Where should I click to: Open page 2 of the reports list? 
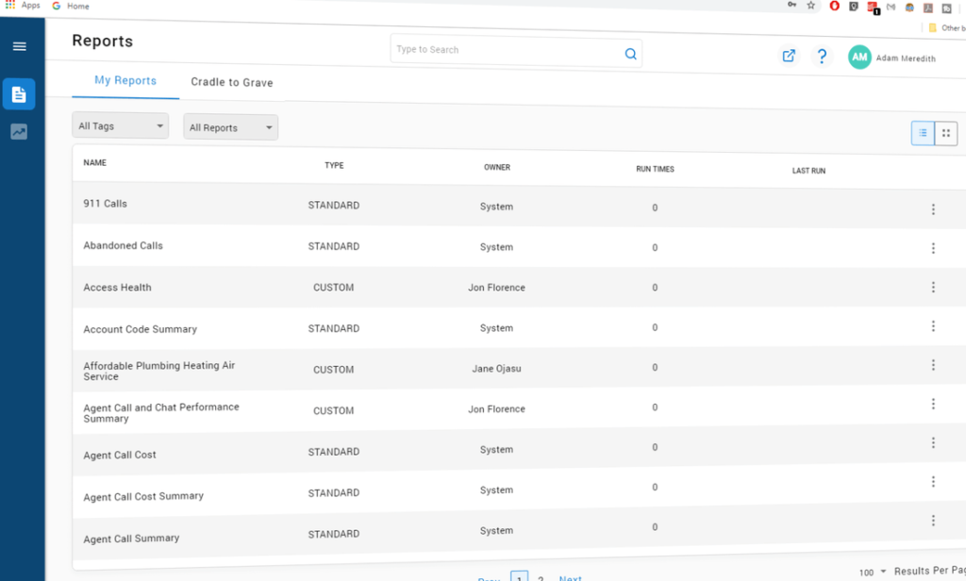pyautogui.click(x=540, y=577)
